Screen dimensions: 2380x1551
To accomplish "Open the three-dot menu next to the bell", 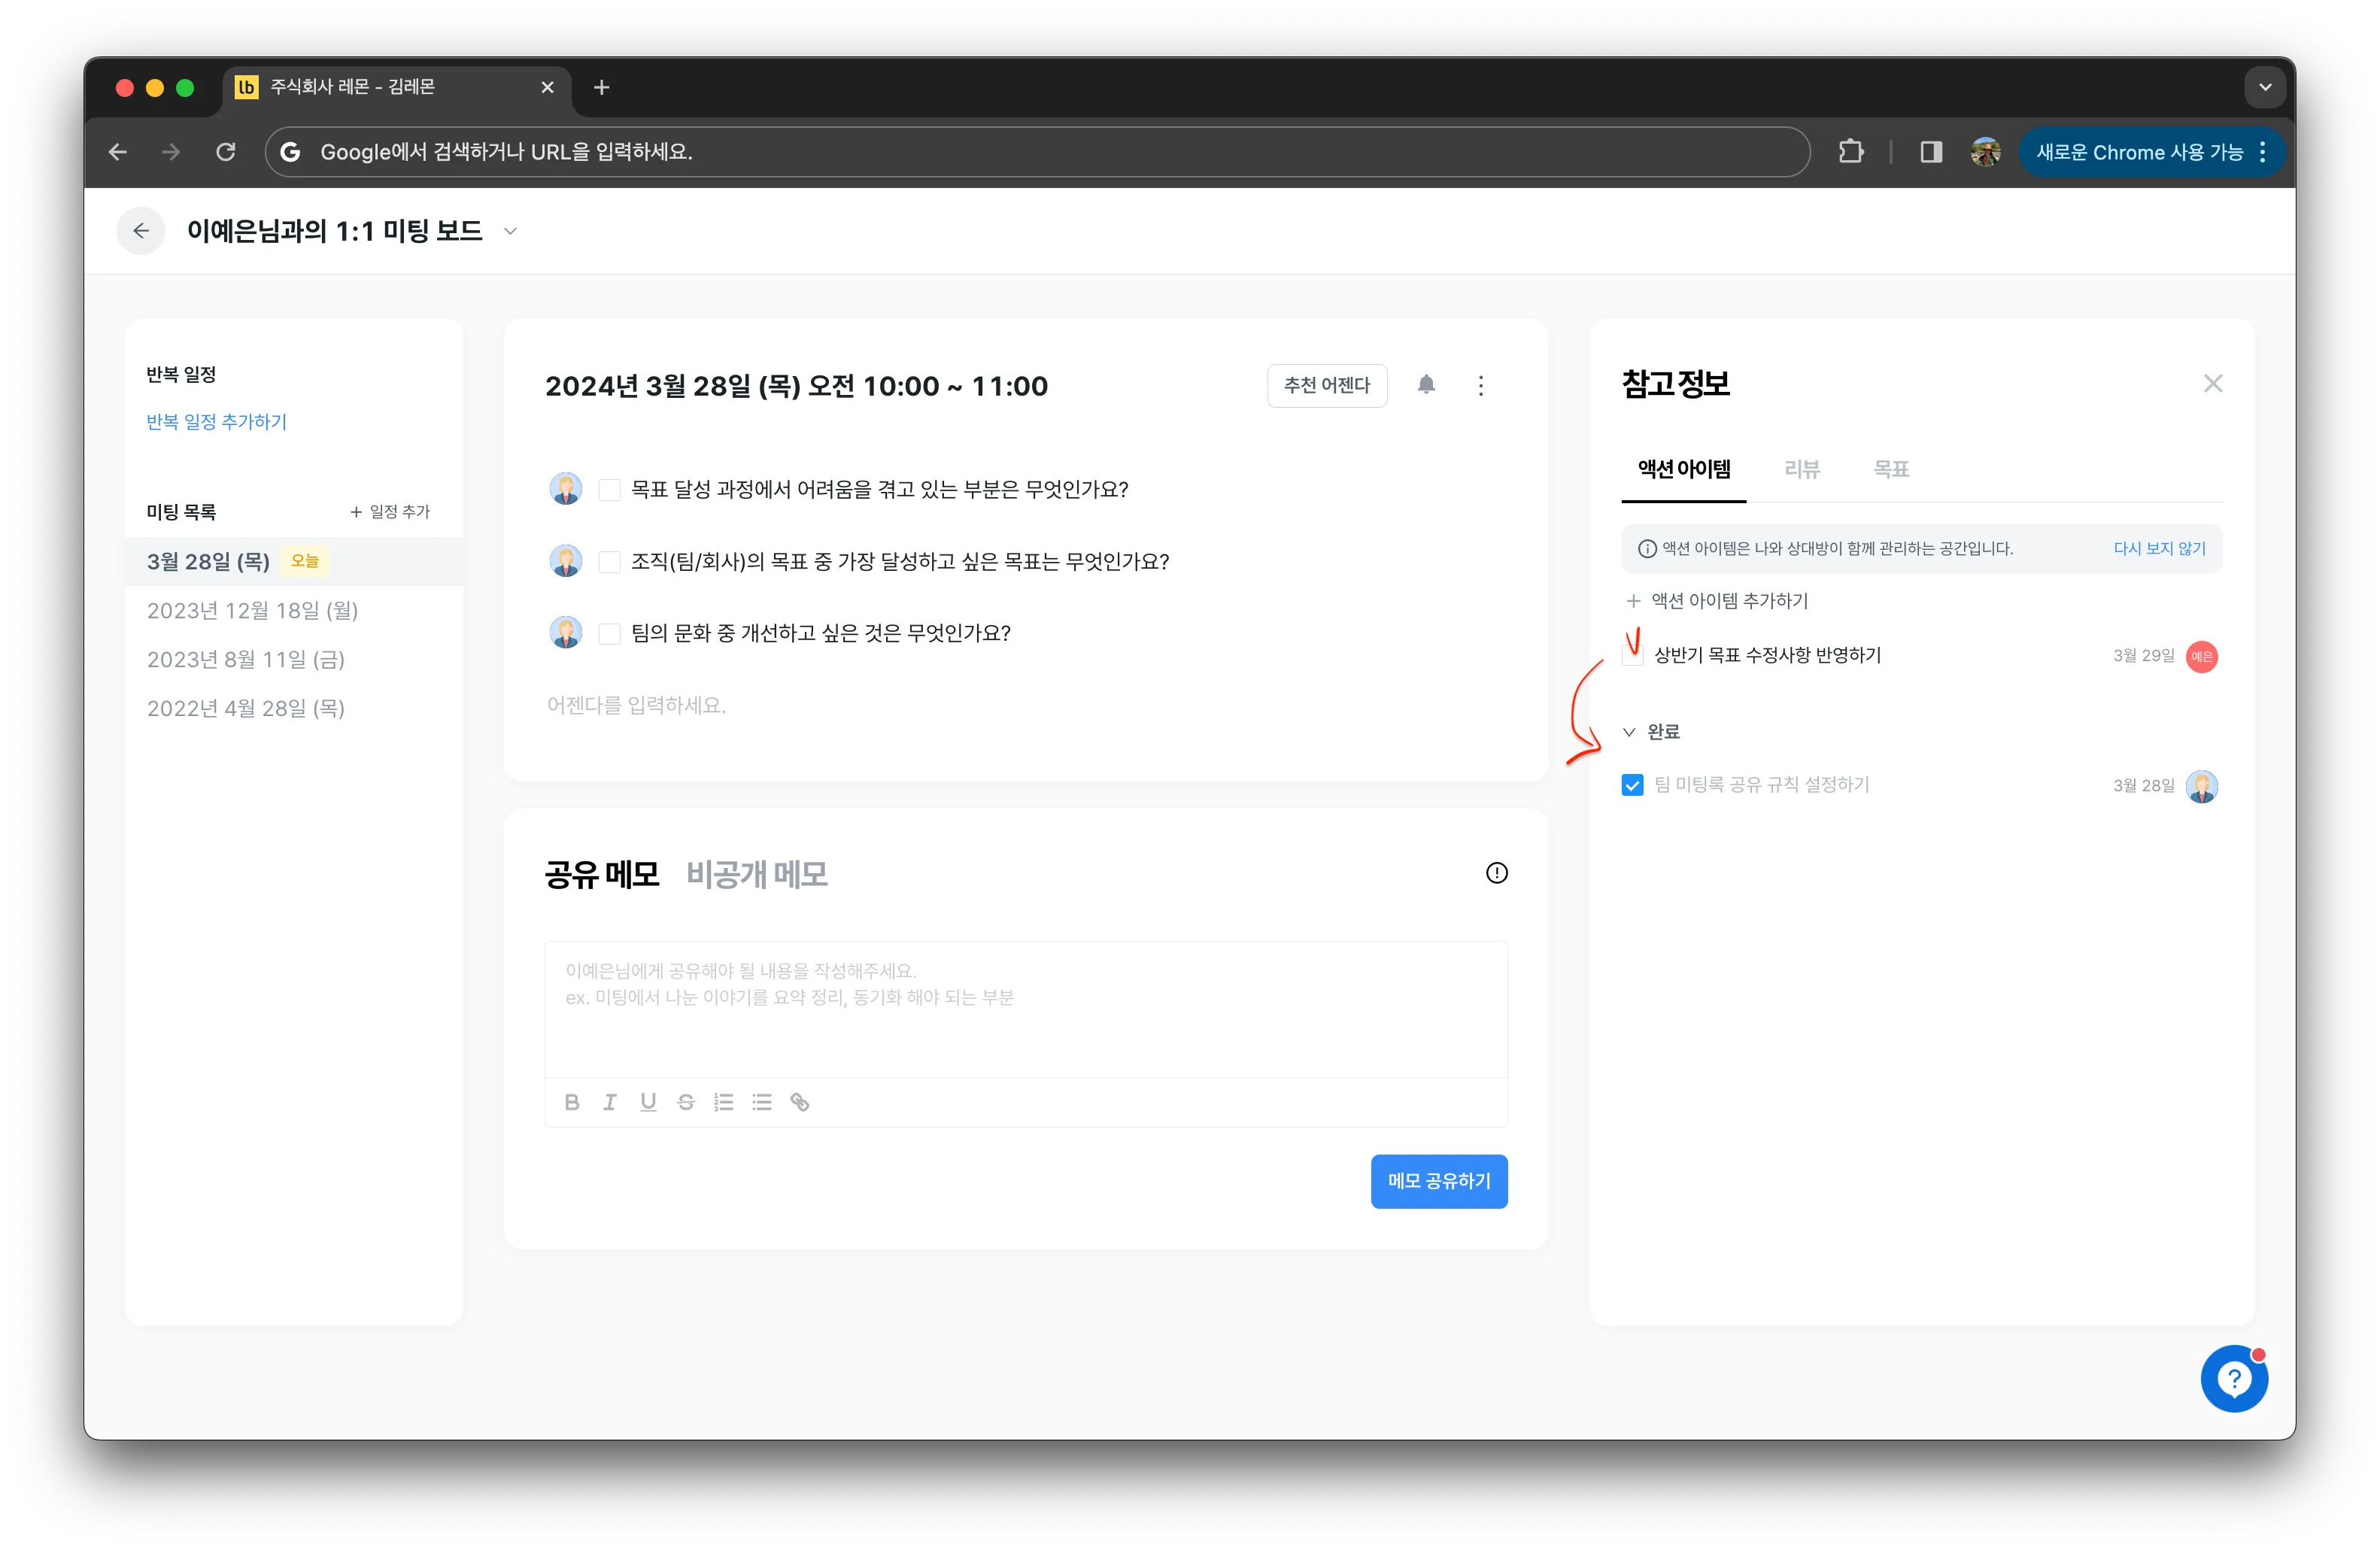I will point(1481,385).
